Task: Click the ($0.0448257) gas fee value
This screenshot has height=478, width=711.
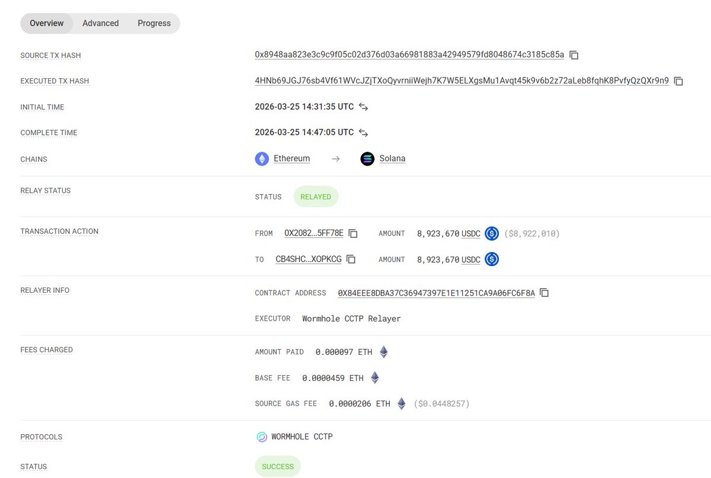Action: tap(441, 403)
